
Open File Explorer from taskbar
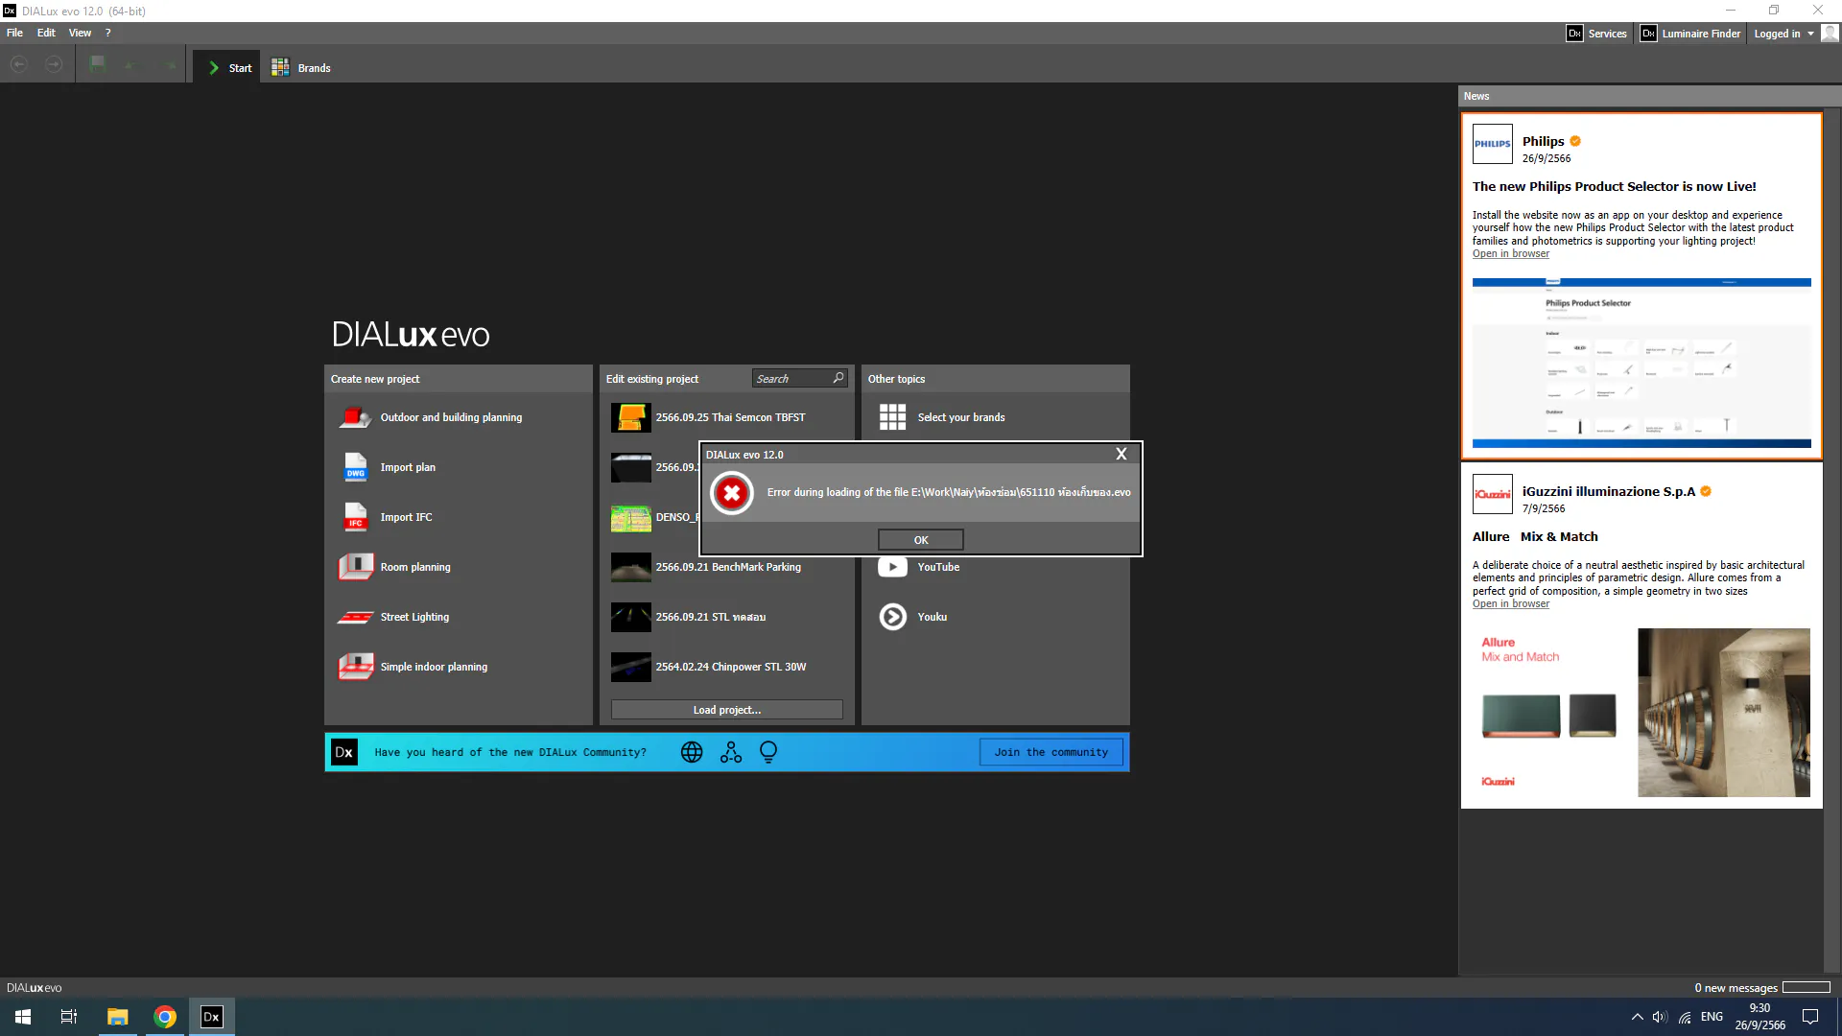(117, 1017)
